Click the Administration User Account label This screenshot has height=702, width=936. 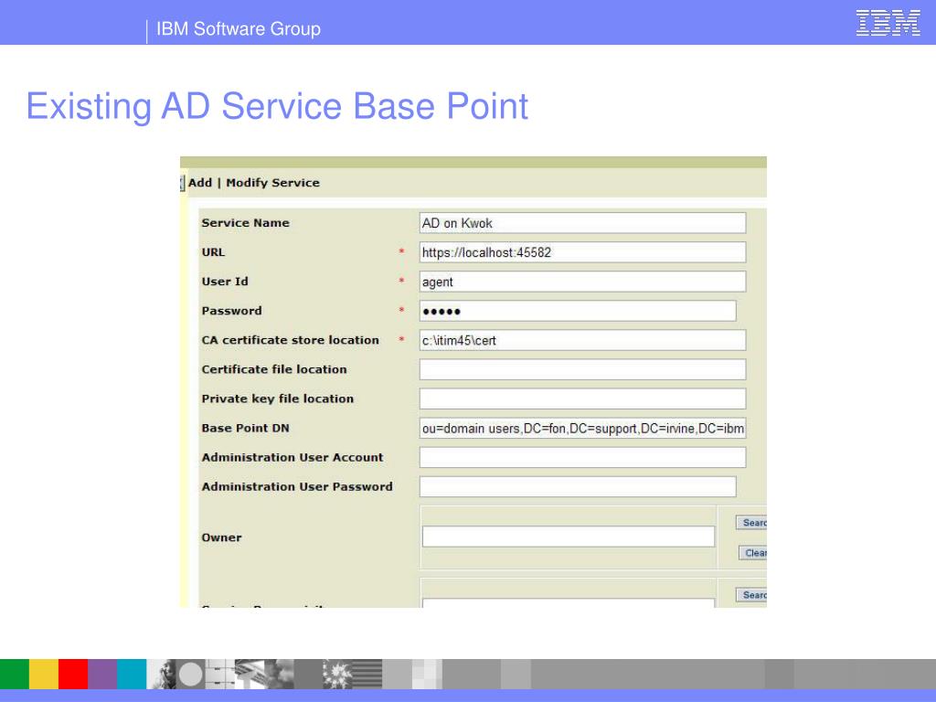[x=292, y=457]
